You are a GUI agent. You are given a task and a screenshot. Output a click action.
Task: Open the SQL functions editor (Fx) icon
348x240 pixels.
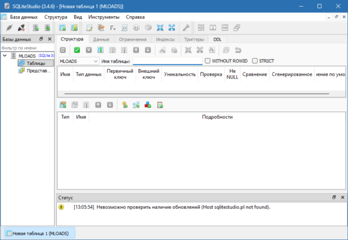point(113,28)
